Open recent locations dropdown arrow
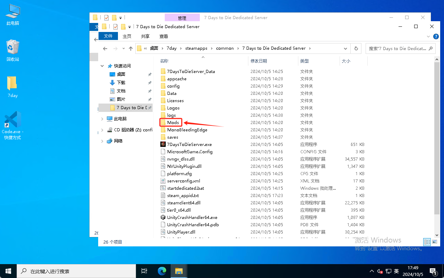Screen dimensions: 444x278 123,48
